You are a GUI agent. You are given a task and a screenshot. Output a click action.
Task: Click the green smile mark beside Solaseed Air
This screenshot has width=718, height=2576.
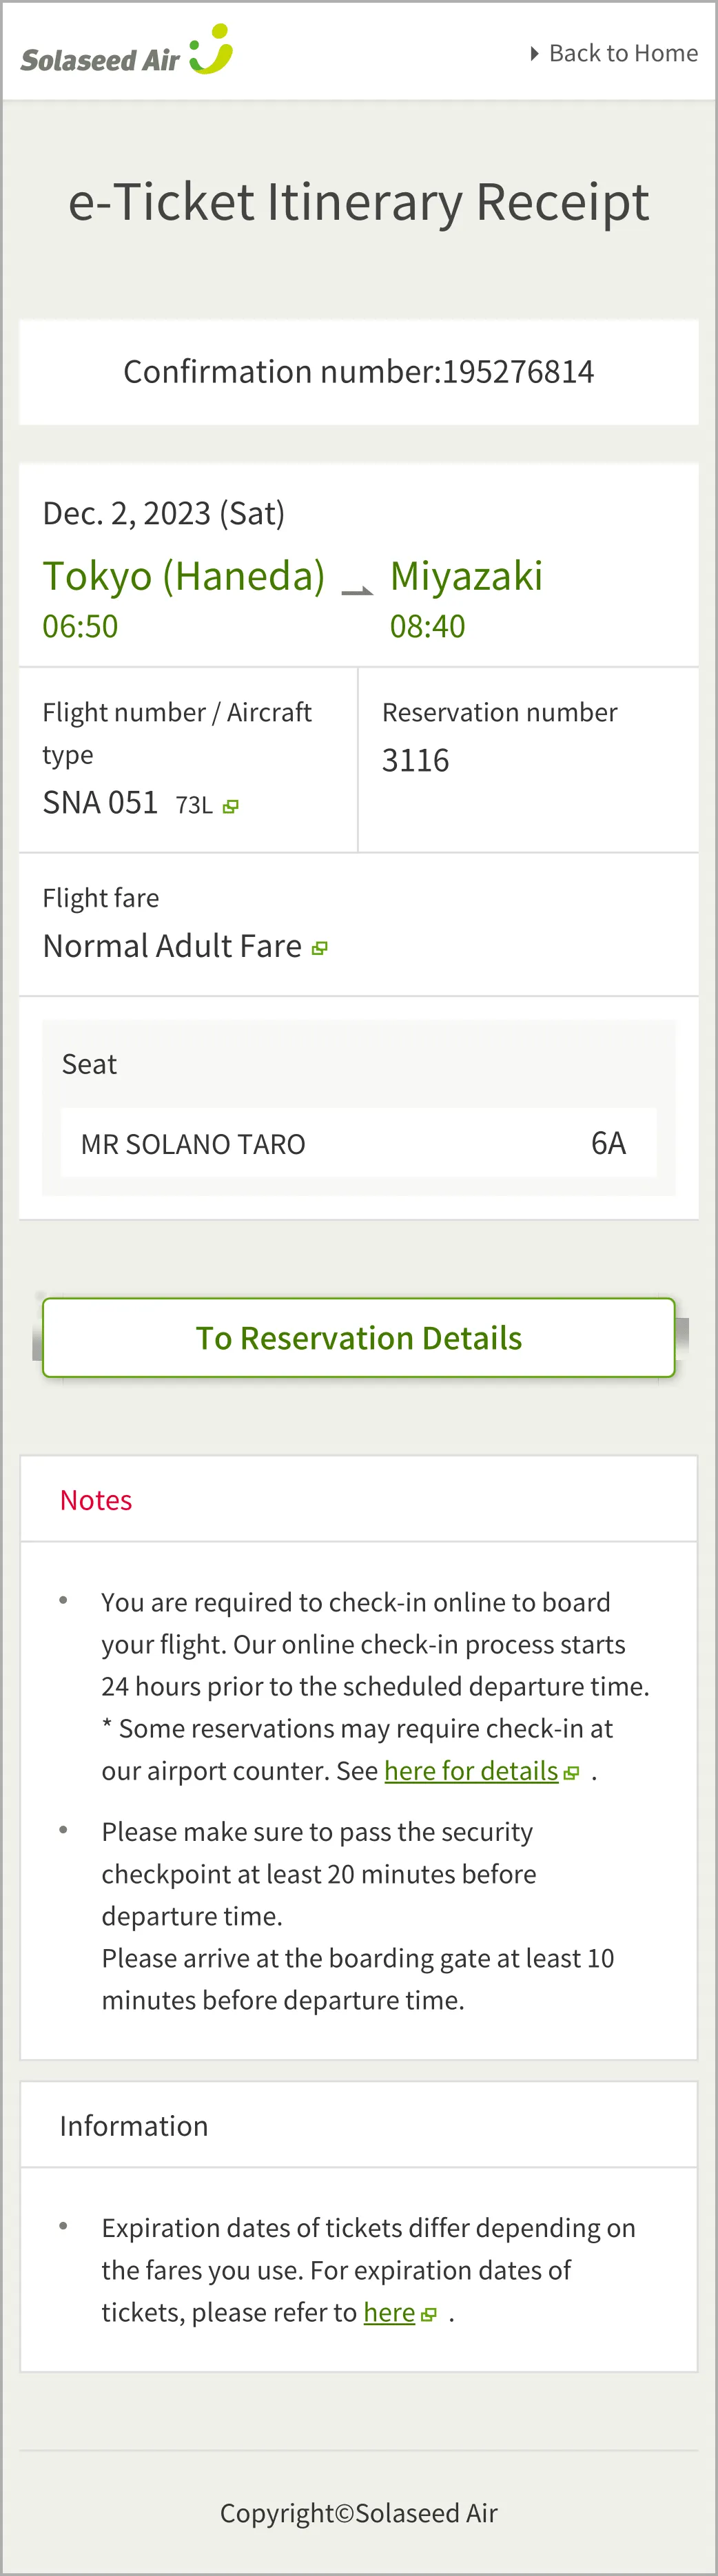click(x=212, y=50)
